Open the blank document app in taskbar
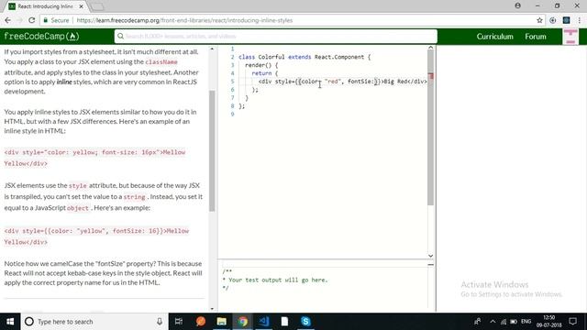 click(284, 322)
